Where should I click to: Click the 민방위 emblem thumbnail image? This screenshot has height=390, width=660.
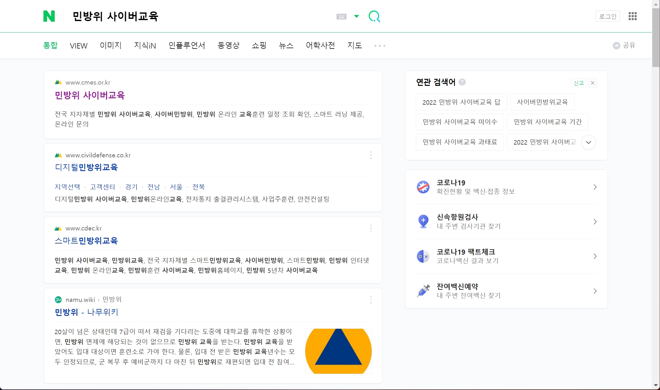338,351
